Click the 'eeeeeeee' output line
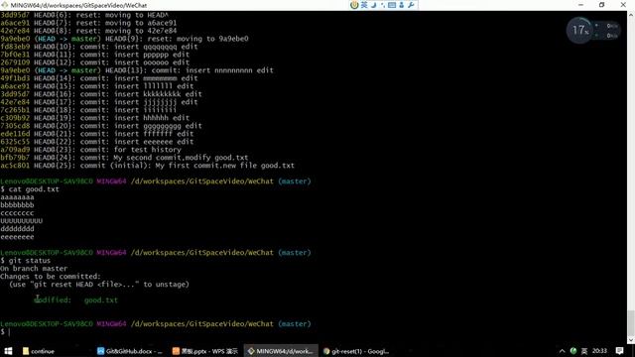The width and height of the screenshot is (635, 357). 17,237
